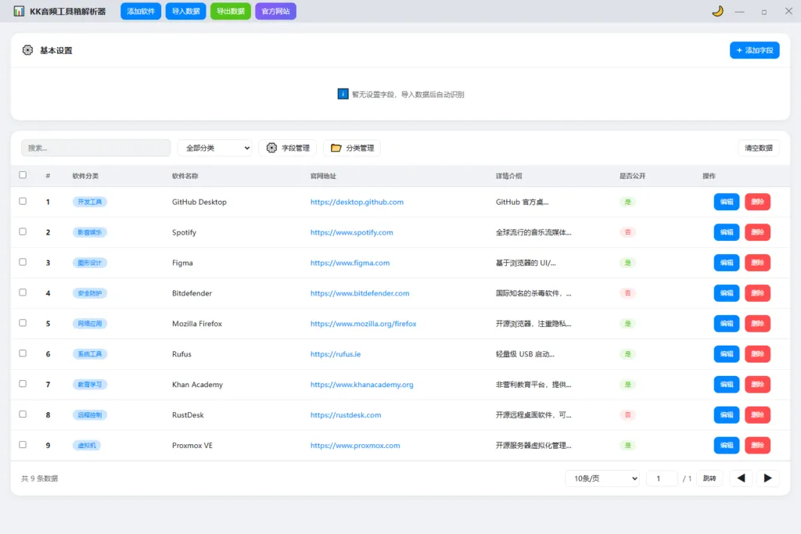The height and width of the screenshot is (534, 801).
Task: Check the Mozilla Firefox row checkbox
Action: click(x=23, y=323)
